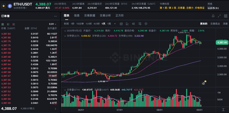
Task: Collapse the MA indicator legend chevron
Action: coord(65,36)
